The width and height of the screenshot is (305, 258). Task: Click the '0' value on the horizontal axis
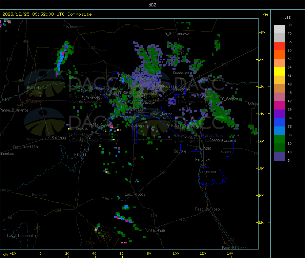tap(40, 253)
